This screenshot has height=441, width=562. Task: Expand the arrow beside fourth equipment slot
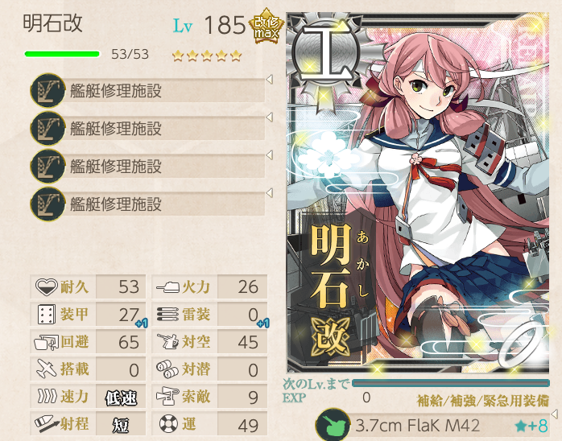(x=269, y=193)
